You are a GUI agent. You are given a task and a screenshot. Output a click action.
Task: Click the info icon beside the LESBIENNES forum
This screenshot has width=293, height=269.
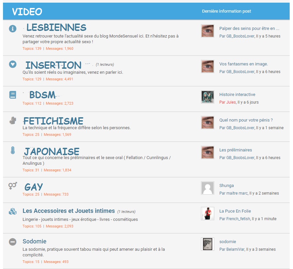point(13,29)
